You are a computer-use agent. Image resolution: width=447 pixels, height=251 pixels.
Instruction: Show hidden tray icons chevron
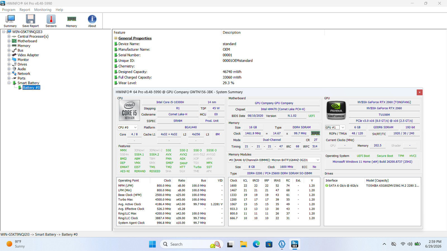(384, 244)
